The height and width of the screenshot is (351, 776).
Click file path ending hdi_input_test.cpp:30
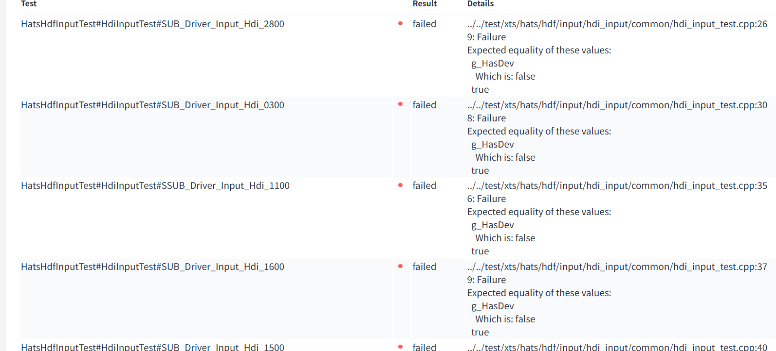tap(617, 105)
